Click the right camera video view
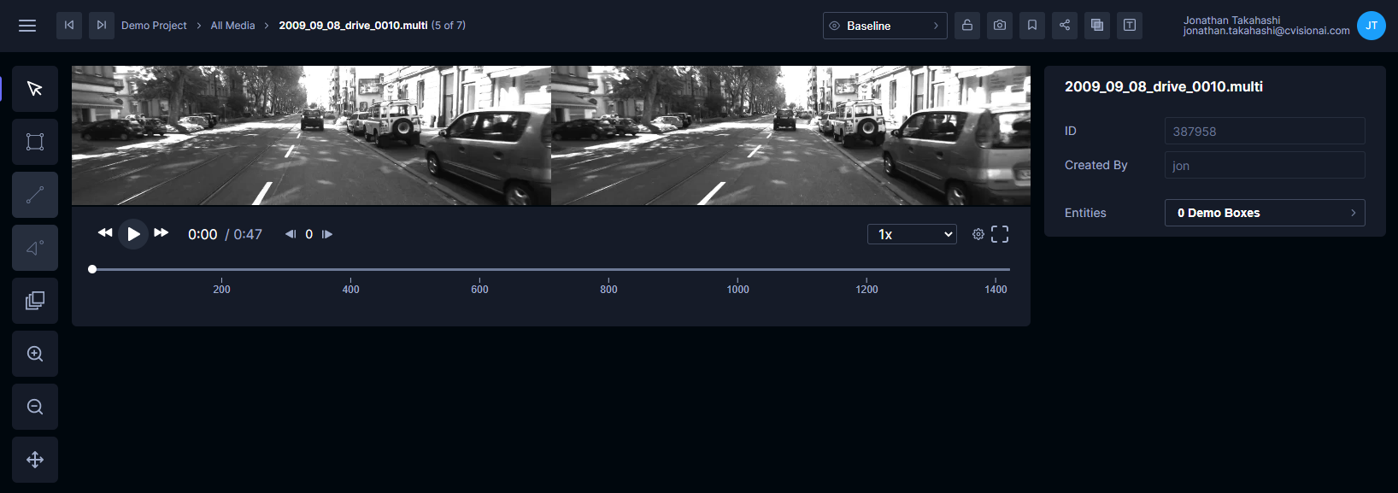Viewport: 1398px width, 493px height. coord(790,136)
